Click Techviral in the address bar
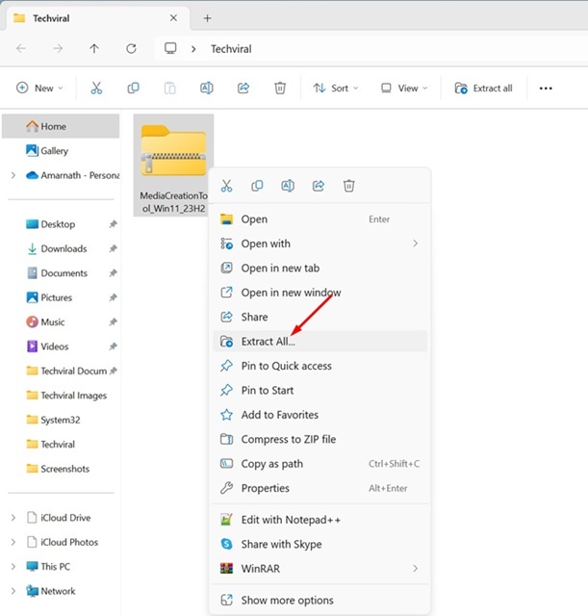Screen dimensions: 588x616 pyautogui.click(x=231, y=49)
